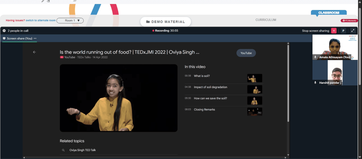The image size is (362, 159).
Task: Click the horizontal scrollbar left arrow
Action: [x=24, y=158]
